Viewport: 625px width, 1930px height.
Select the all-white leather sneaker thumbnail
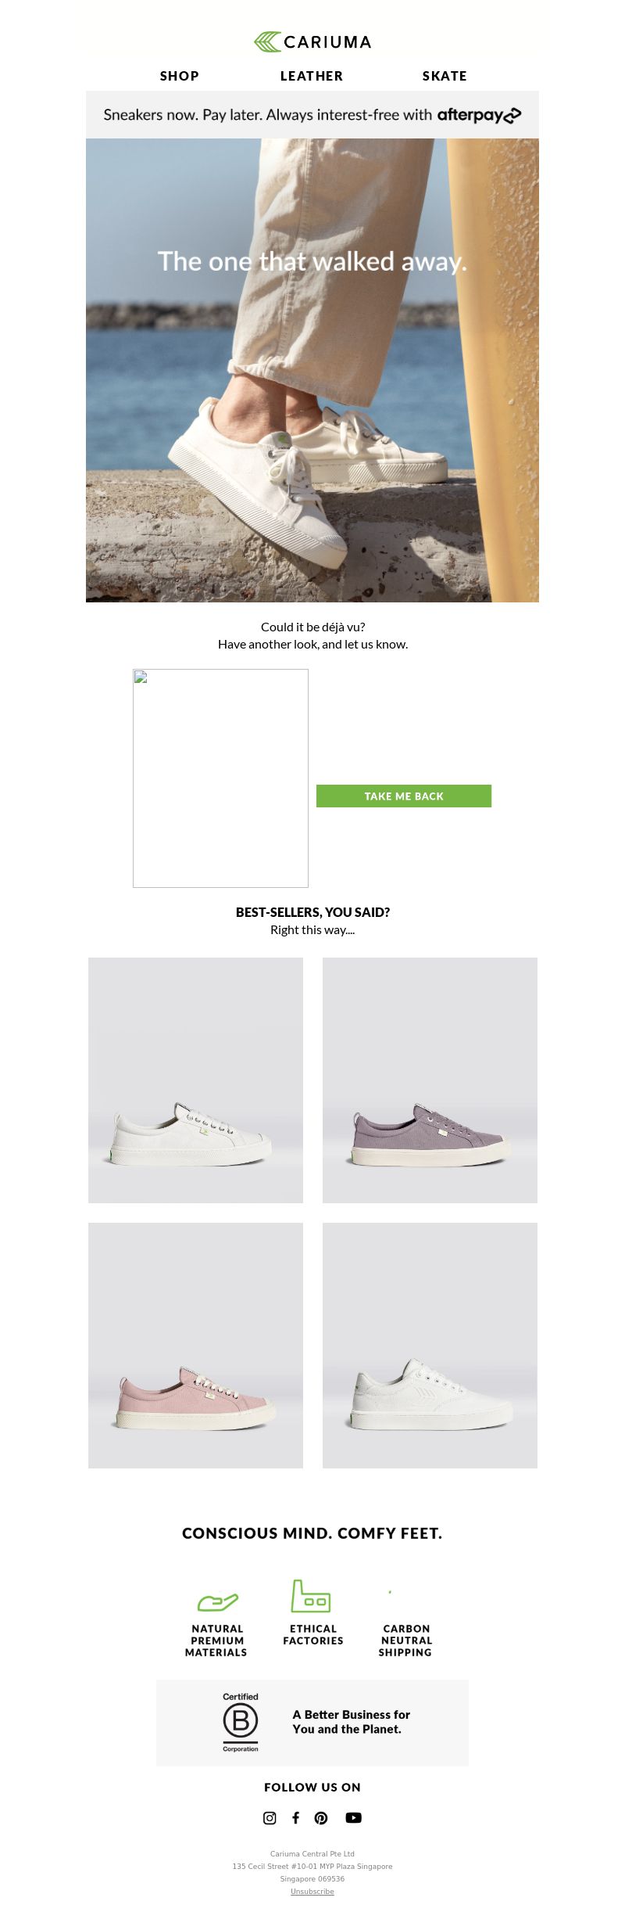[430, 1346]
